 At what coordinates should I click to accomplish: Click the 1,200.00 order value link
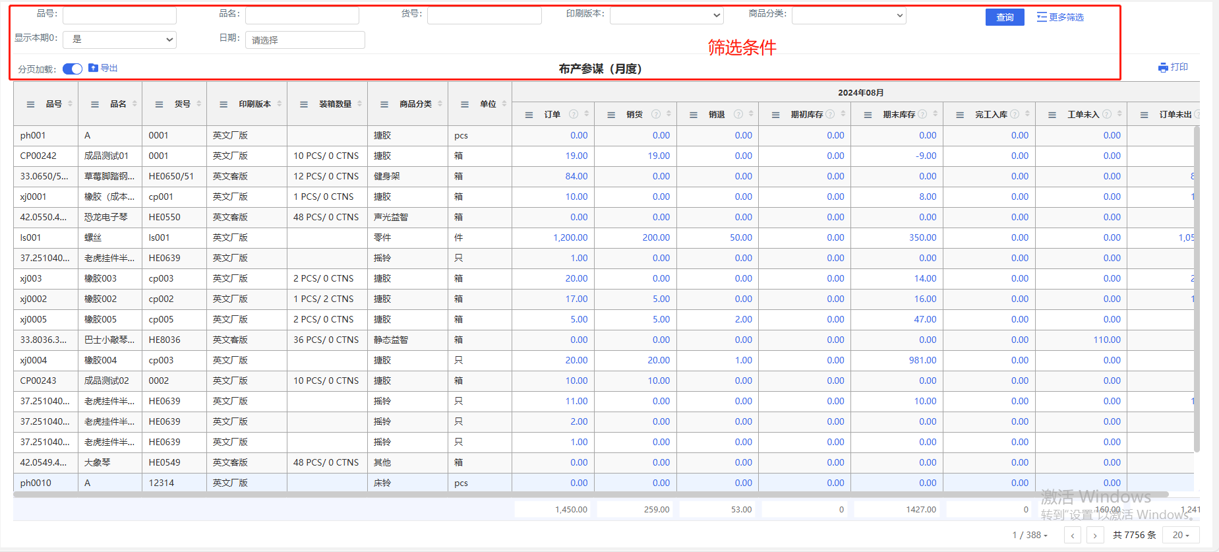tap(570, 237)
